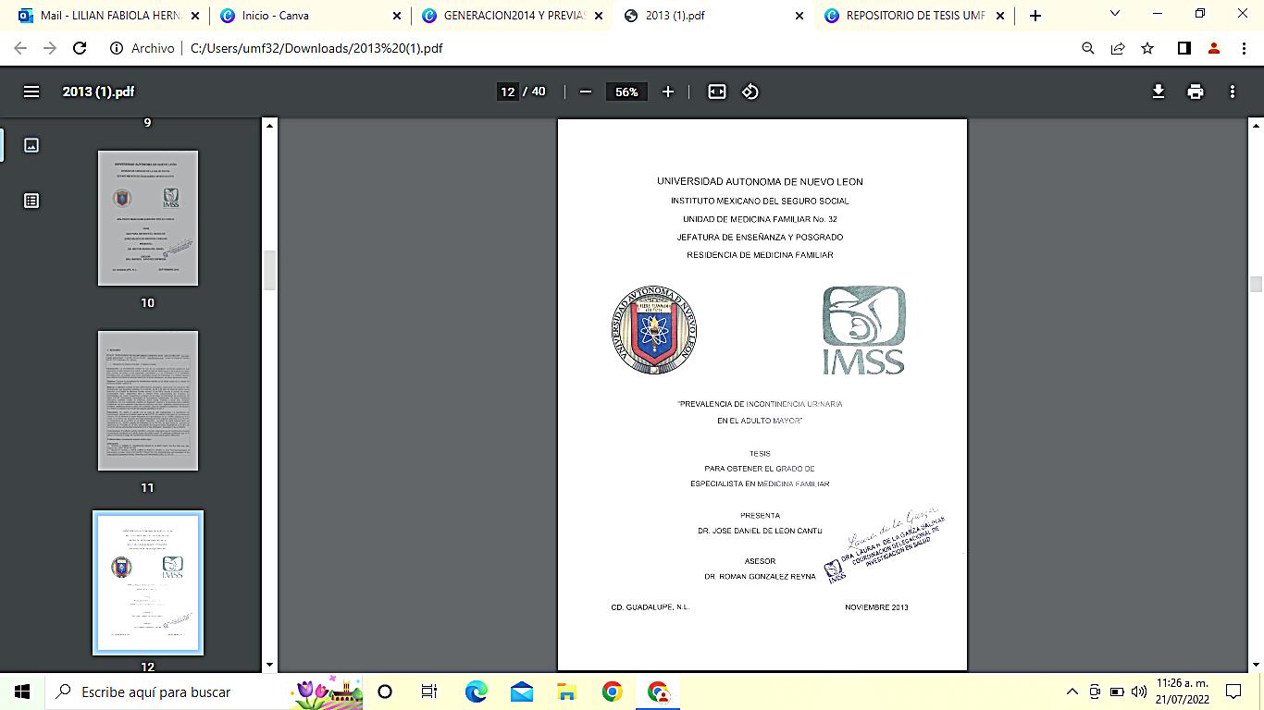Open File Explorer from taskbar

point(566,692)
